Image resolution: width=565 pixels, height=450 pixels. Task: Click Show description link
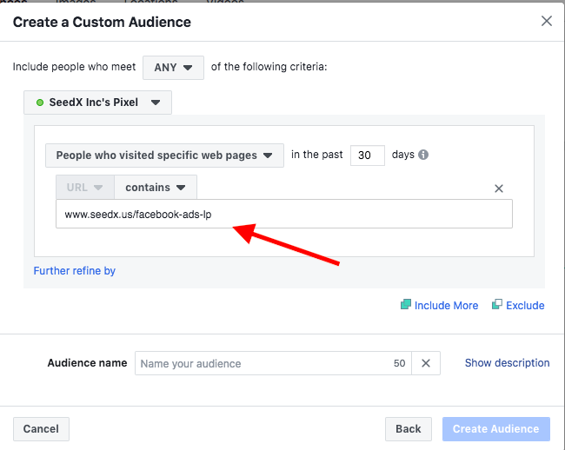[507, 363]
